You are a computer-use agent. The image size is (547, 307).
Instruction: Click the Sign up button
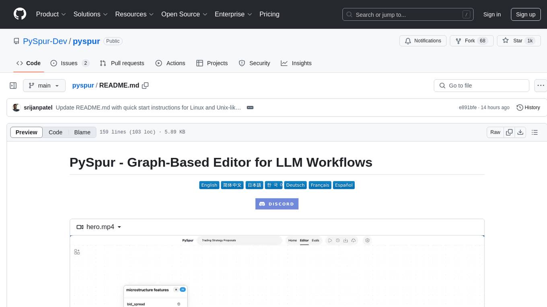tap(525, 14)
